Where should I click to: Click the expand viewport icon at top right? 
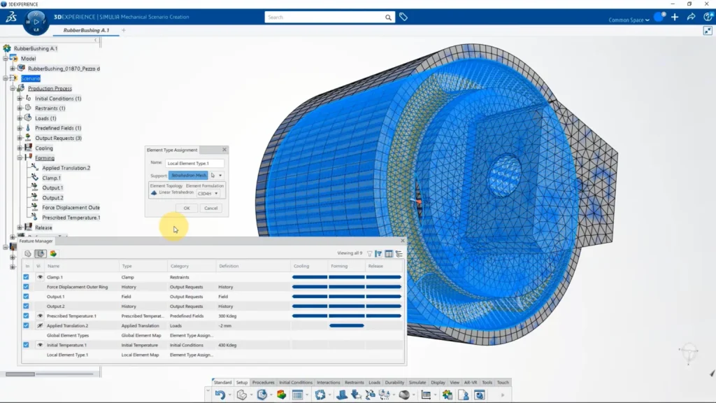click(708, 31)
